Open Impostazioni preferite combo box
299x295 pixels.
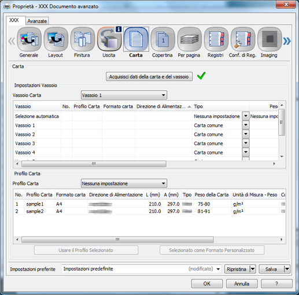[x=141, y=269]
